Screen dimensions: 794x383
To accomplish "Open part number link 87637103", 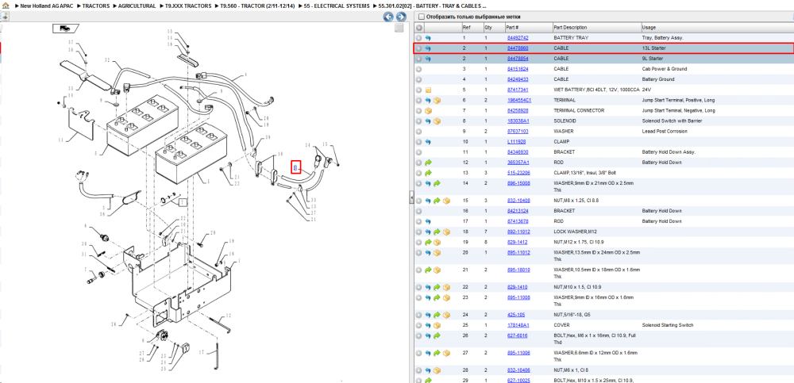I will click(518, 131).
